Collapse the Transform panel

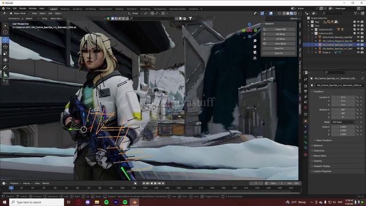click(x=319, y=92)
